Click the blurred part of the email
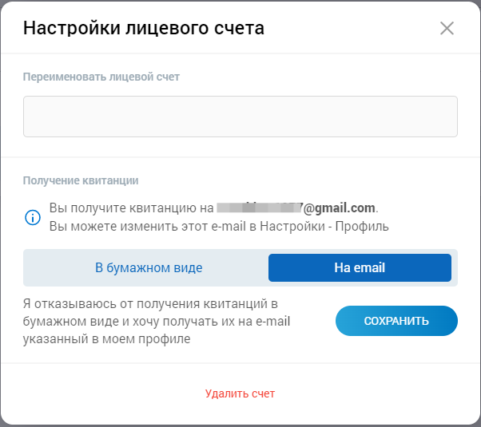This screenshot has width=481, height=427. tap(258, 208)
